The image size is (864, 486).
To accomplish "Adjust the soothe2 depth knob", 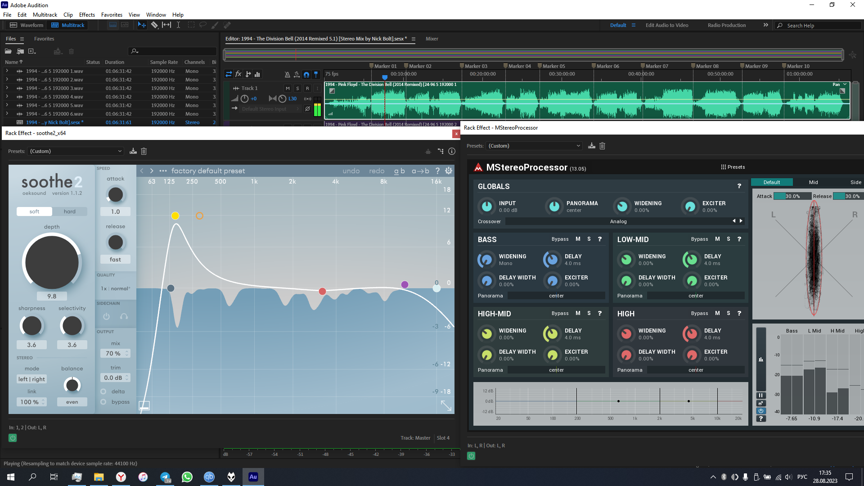I will click(52, 262).
